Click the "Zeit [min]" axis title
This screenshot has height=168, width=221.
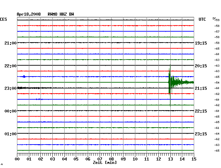pyautogui.click(x=105, y=163)
